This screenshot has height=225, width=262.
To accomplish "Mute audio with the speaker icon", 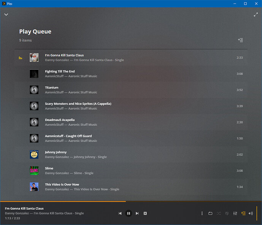I will coord(251,213).
